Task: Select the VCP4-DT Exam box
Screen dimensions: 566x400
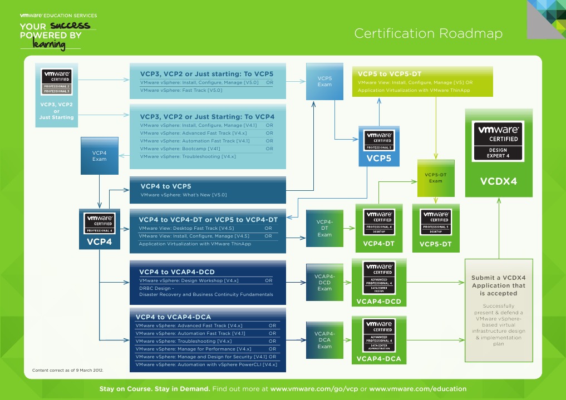Action: 324,229
